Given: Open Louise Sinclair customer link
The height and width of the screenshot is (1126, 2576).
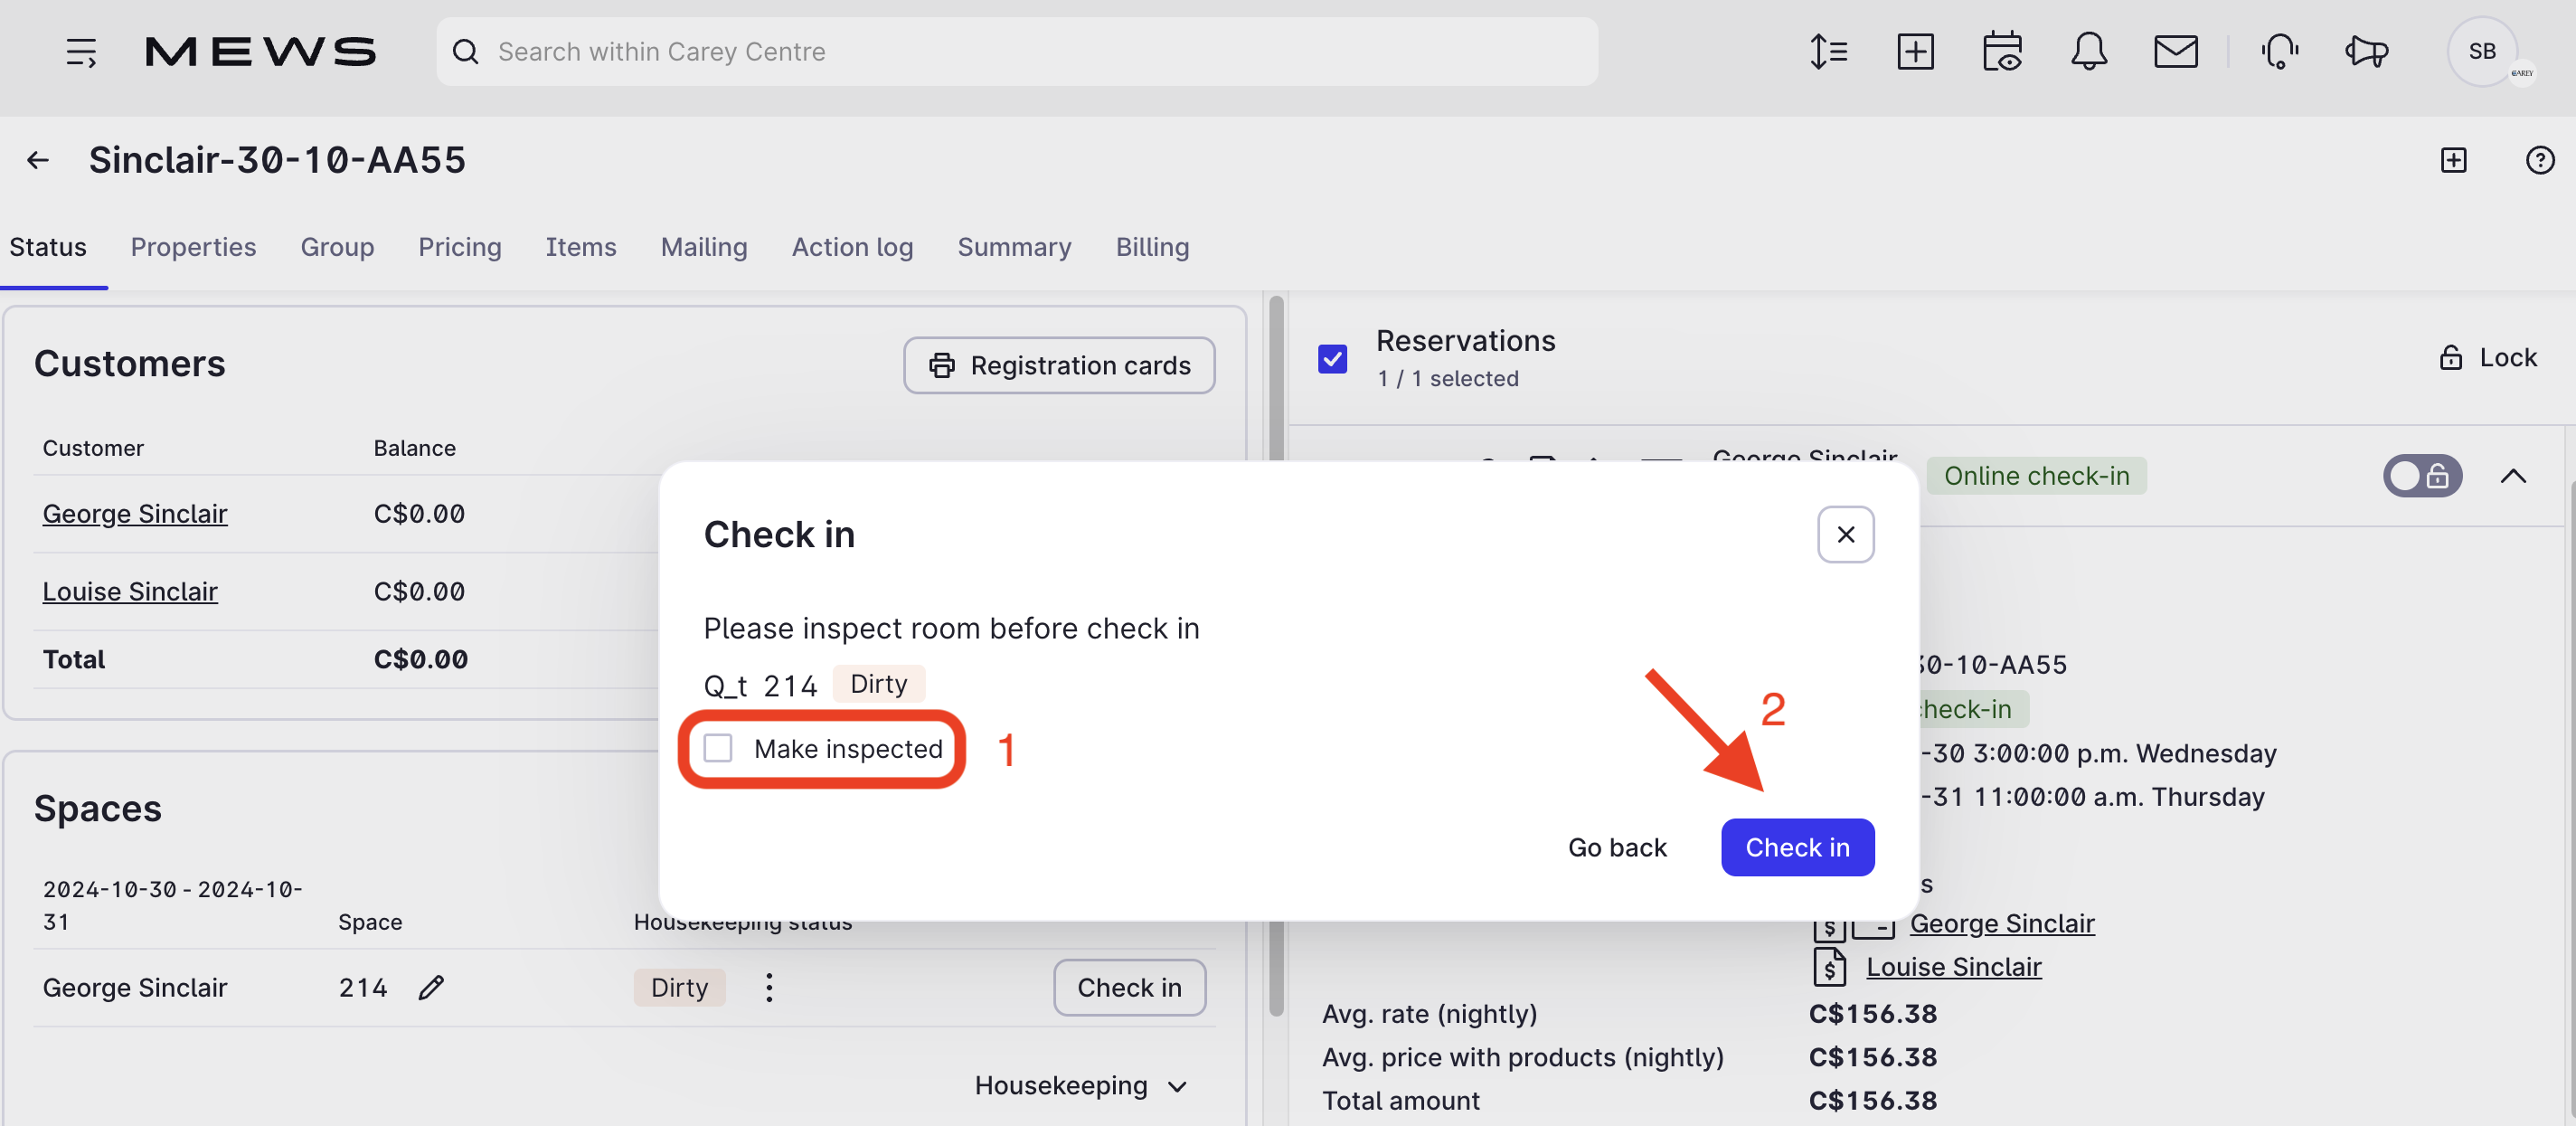Looking at the screenshot, I should click(130, 591).
